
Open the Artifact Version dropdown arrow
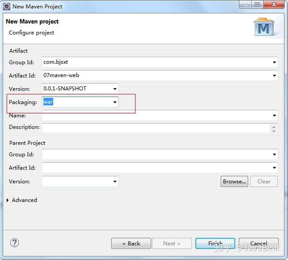tap(115, 89)
